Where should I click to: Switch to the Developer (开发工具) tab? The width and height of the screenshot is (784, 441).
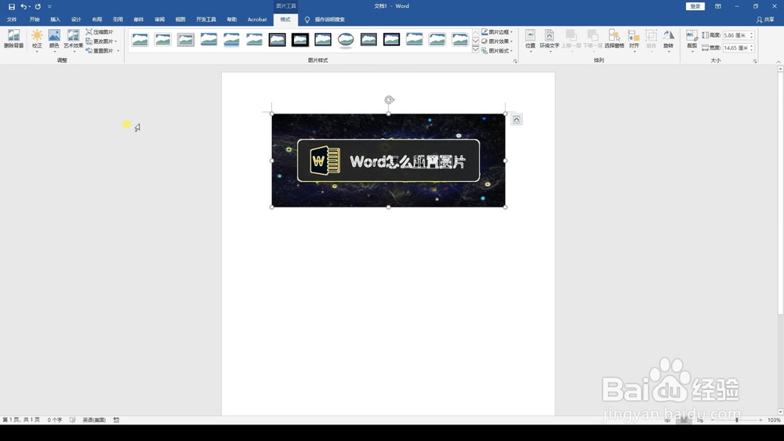pyautogui.click(x=206, y=20)
